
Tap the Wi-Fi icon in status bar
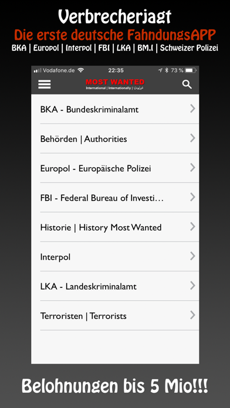[x=81, y=70]
